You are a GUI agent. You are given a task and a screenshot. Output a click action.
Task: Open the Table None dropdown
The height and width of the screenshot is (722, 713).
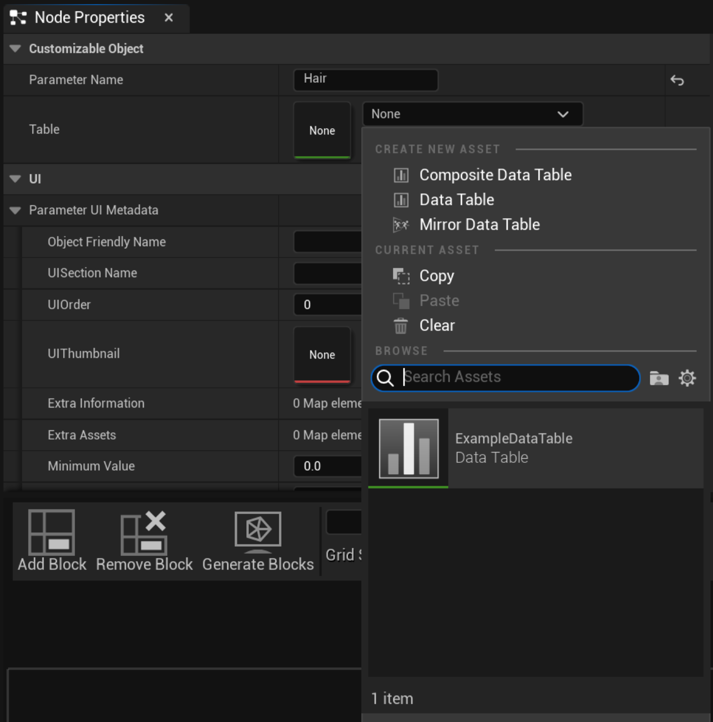coord(472,114)
